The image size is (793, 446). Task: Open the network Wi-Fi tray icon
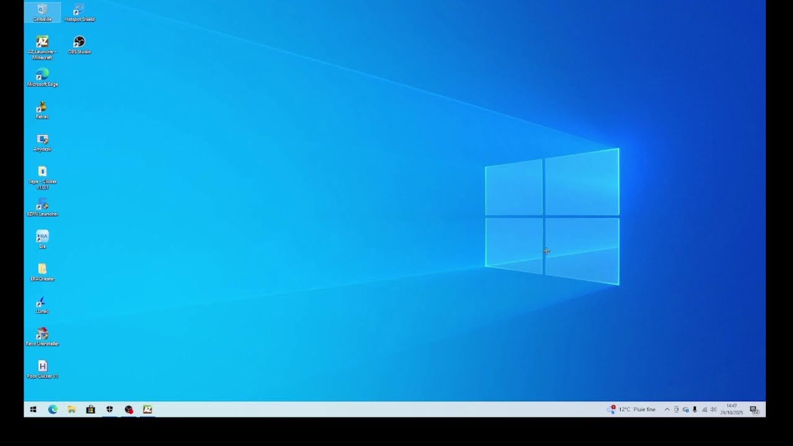[704, 409]
